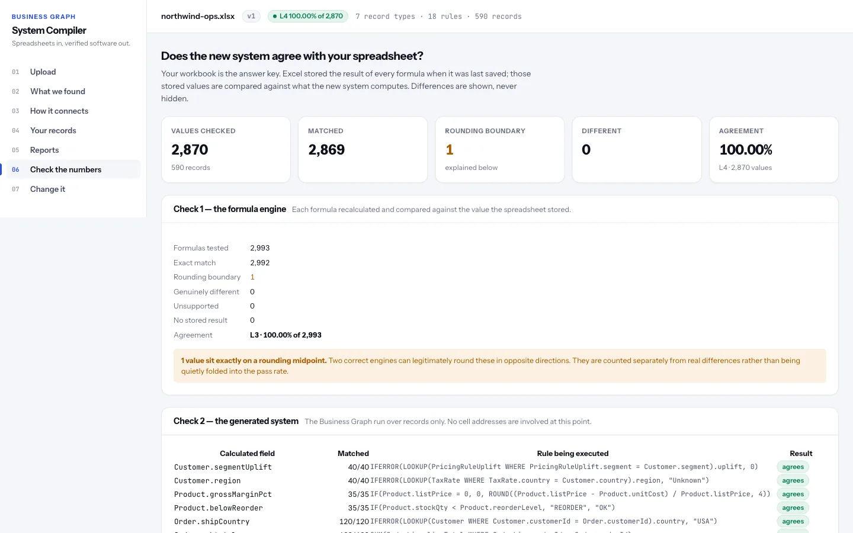Click the System Compiler title
Viewport: 853px width, 533px height.
click(49, 30)
